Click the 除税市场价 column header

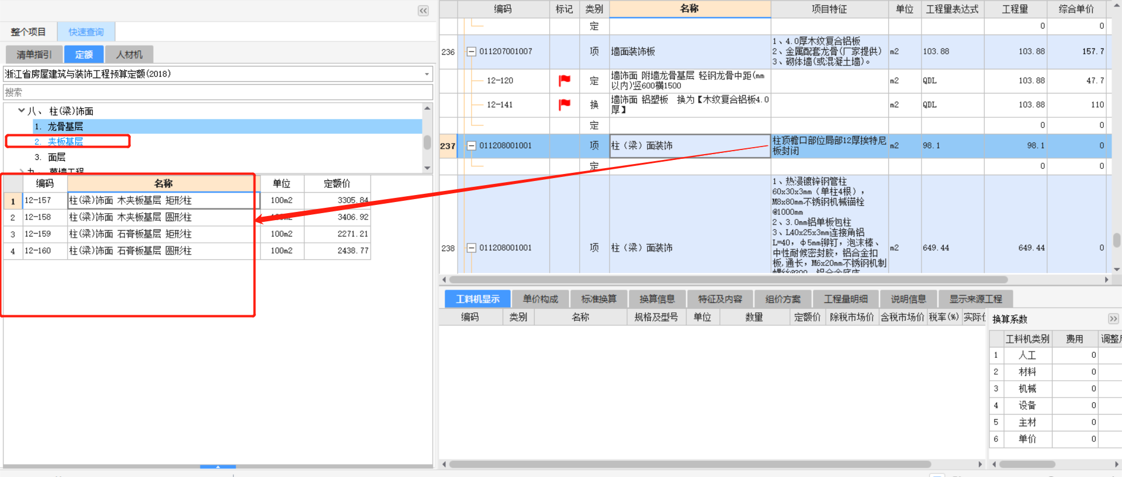[x=852, y=317]
